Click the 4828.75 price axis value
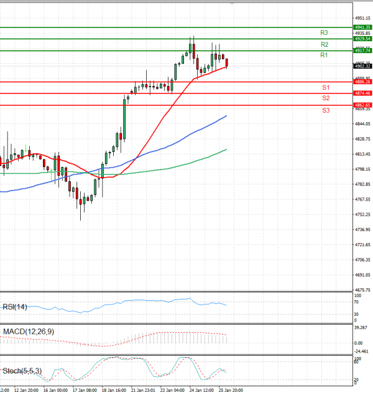373x395 pixels. 362,139
